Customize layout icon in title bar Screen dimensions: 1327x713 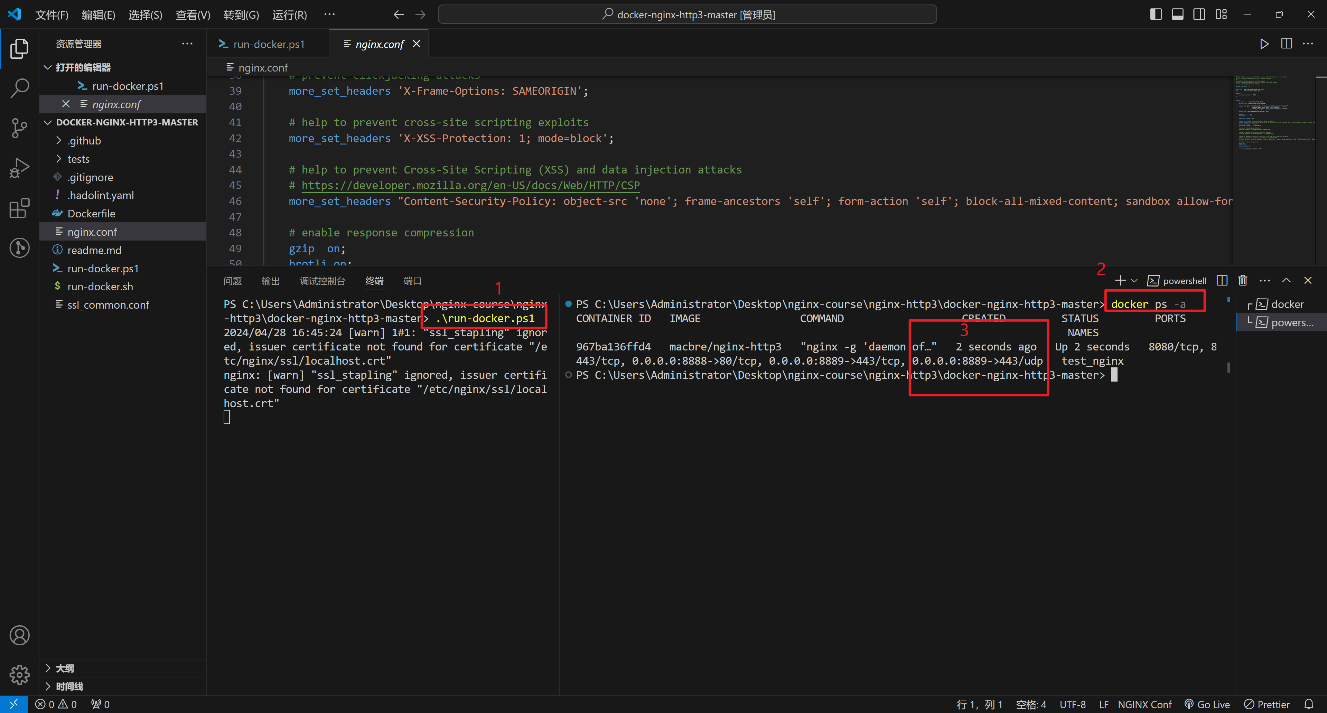tap(1221, 15)
